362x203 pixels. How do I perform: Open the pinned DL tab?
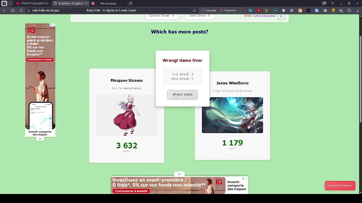(93, 3)
